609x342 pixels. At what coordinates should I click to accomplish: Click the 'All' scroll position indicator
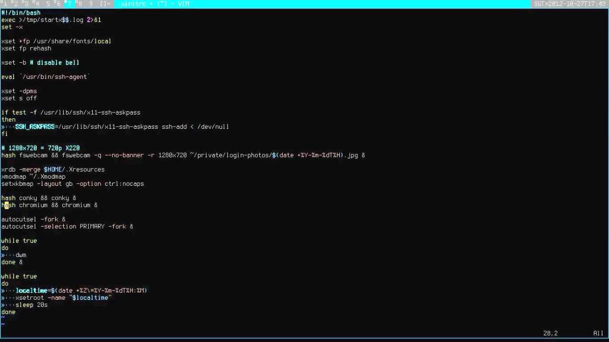click(599, 333)
